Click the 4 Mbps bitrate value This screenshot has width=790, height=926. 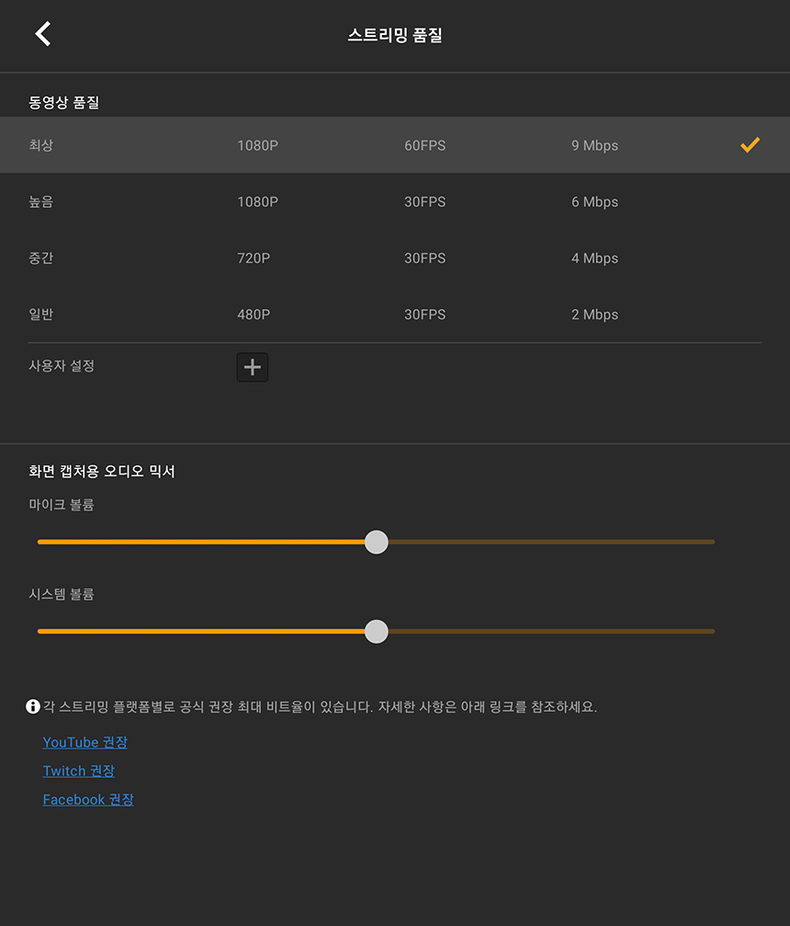click(594, 258)
